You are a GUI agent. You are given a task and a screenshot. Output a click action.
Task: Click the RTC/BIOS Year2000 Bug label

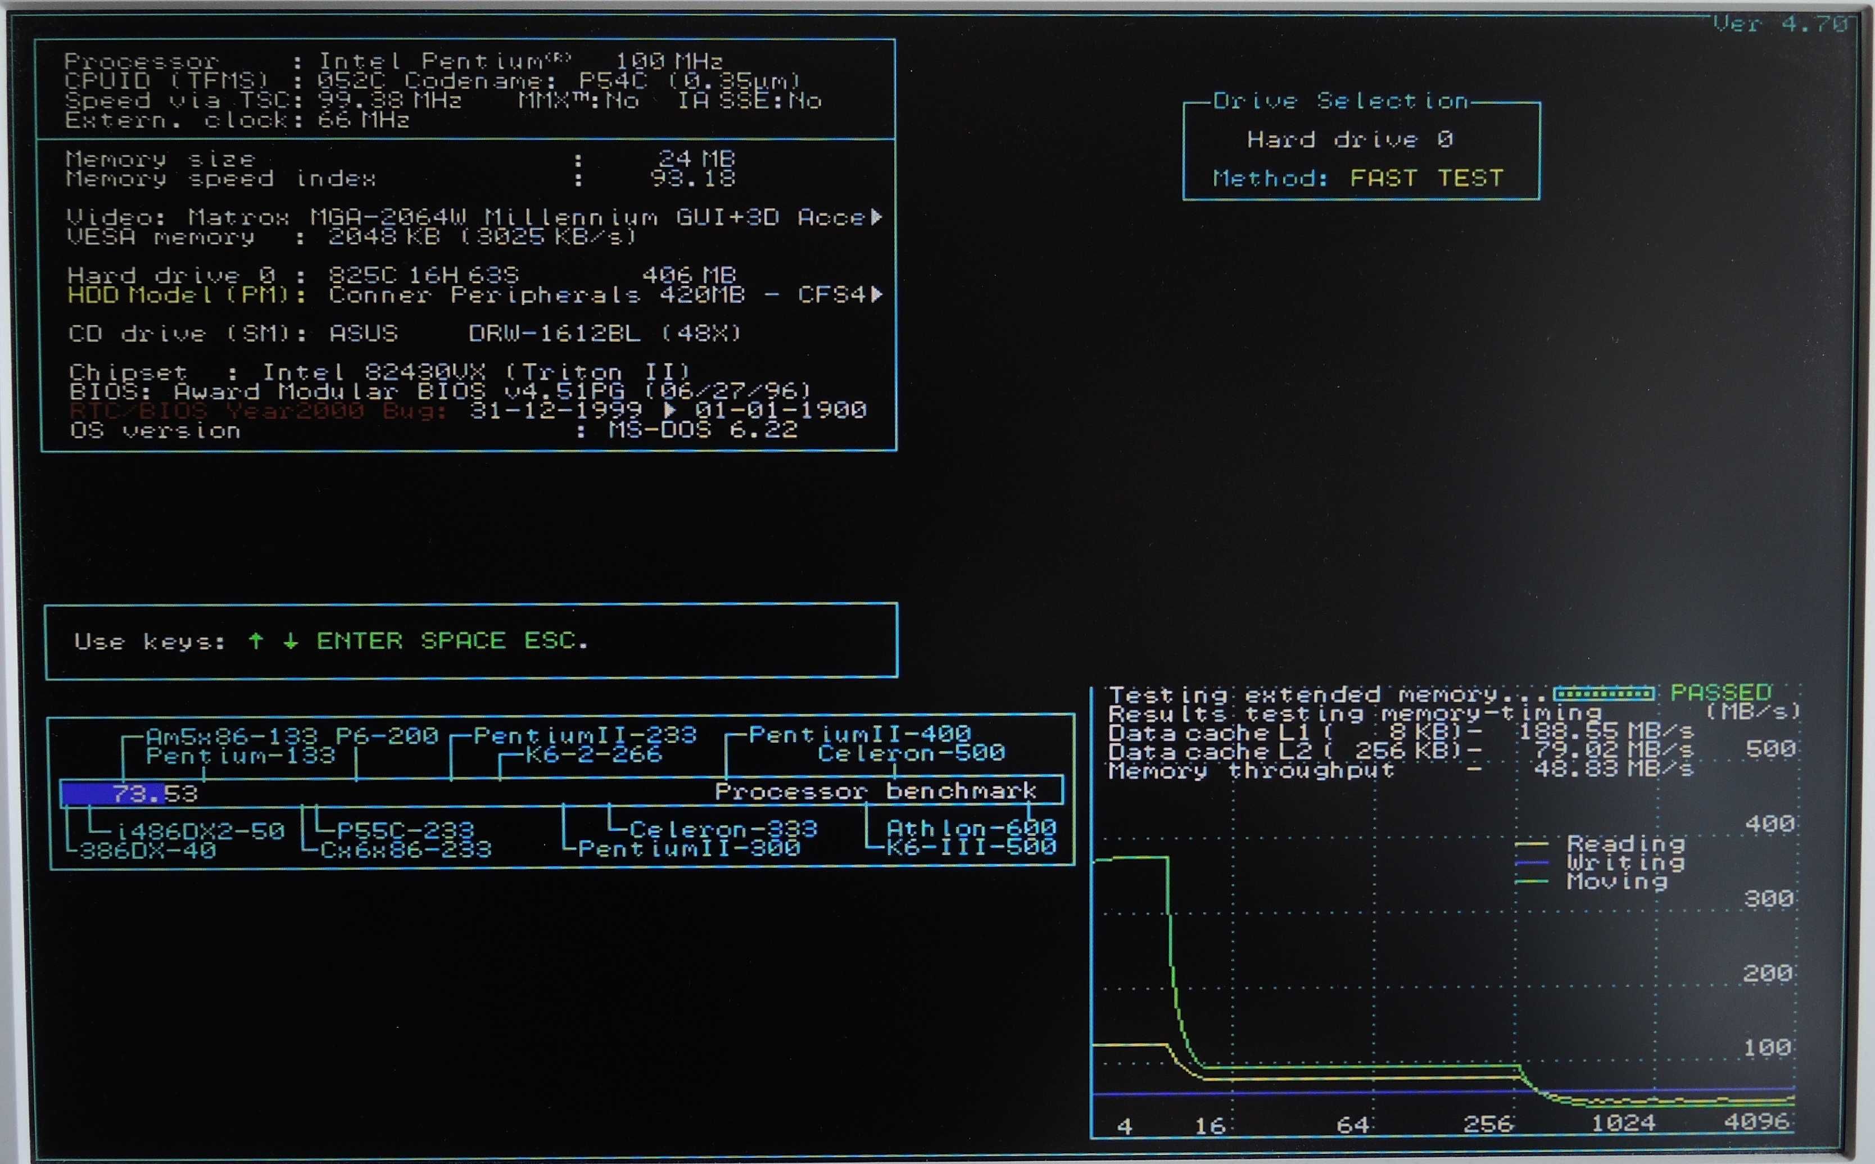(258, 410)
